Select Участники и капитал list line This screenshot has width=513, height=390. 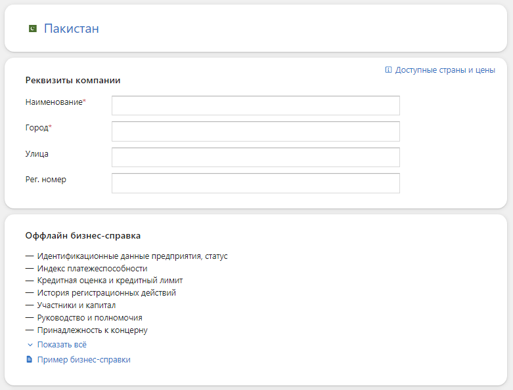pyautogui.click(x=76, y=305)
